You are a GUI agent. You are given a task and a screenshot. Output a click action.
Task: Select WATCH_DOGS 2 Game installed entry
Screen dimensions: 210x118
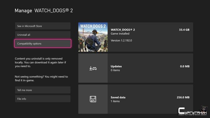click(136, 37)
